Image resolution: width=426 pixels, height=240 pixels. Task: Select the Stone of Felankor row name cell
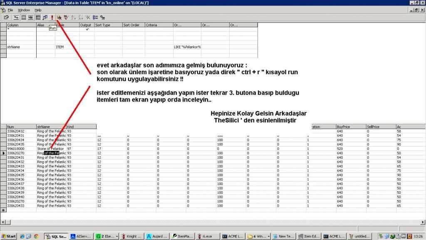pos(51,149)
